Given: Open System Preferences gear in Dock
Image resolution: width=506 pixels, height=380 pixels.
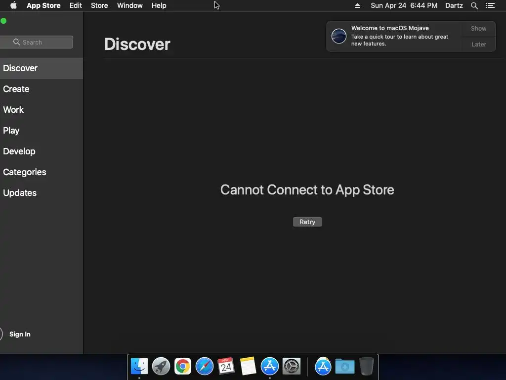Looking at the screenshot, I should 292,367.
